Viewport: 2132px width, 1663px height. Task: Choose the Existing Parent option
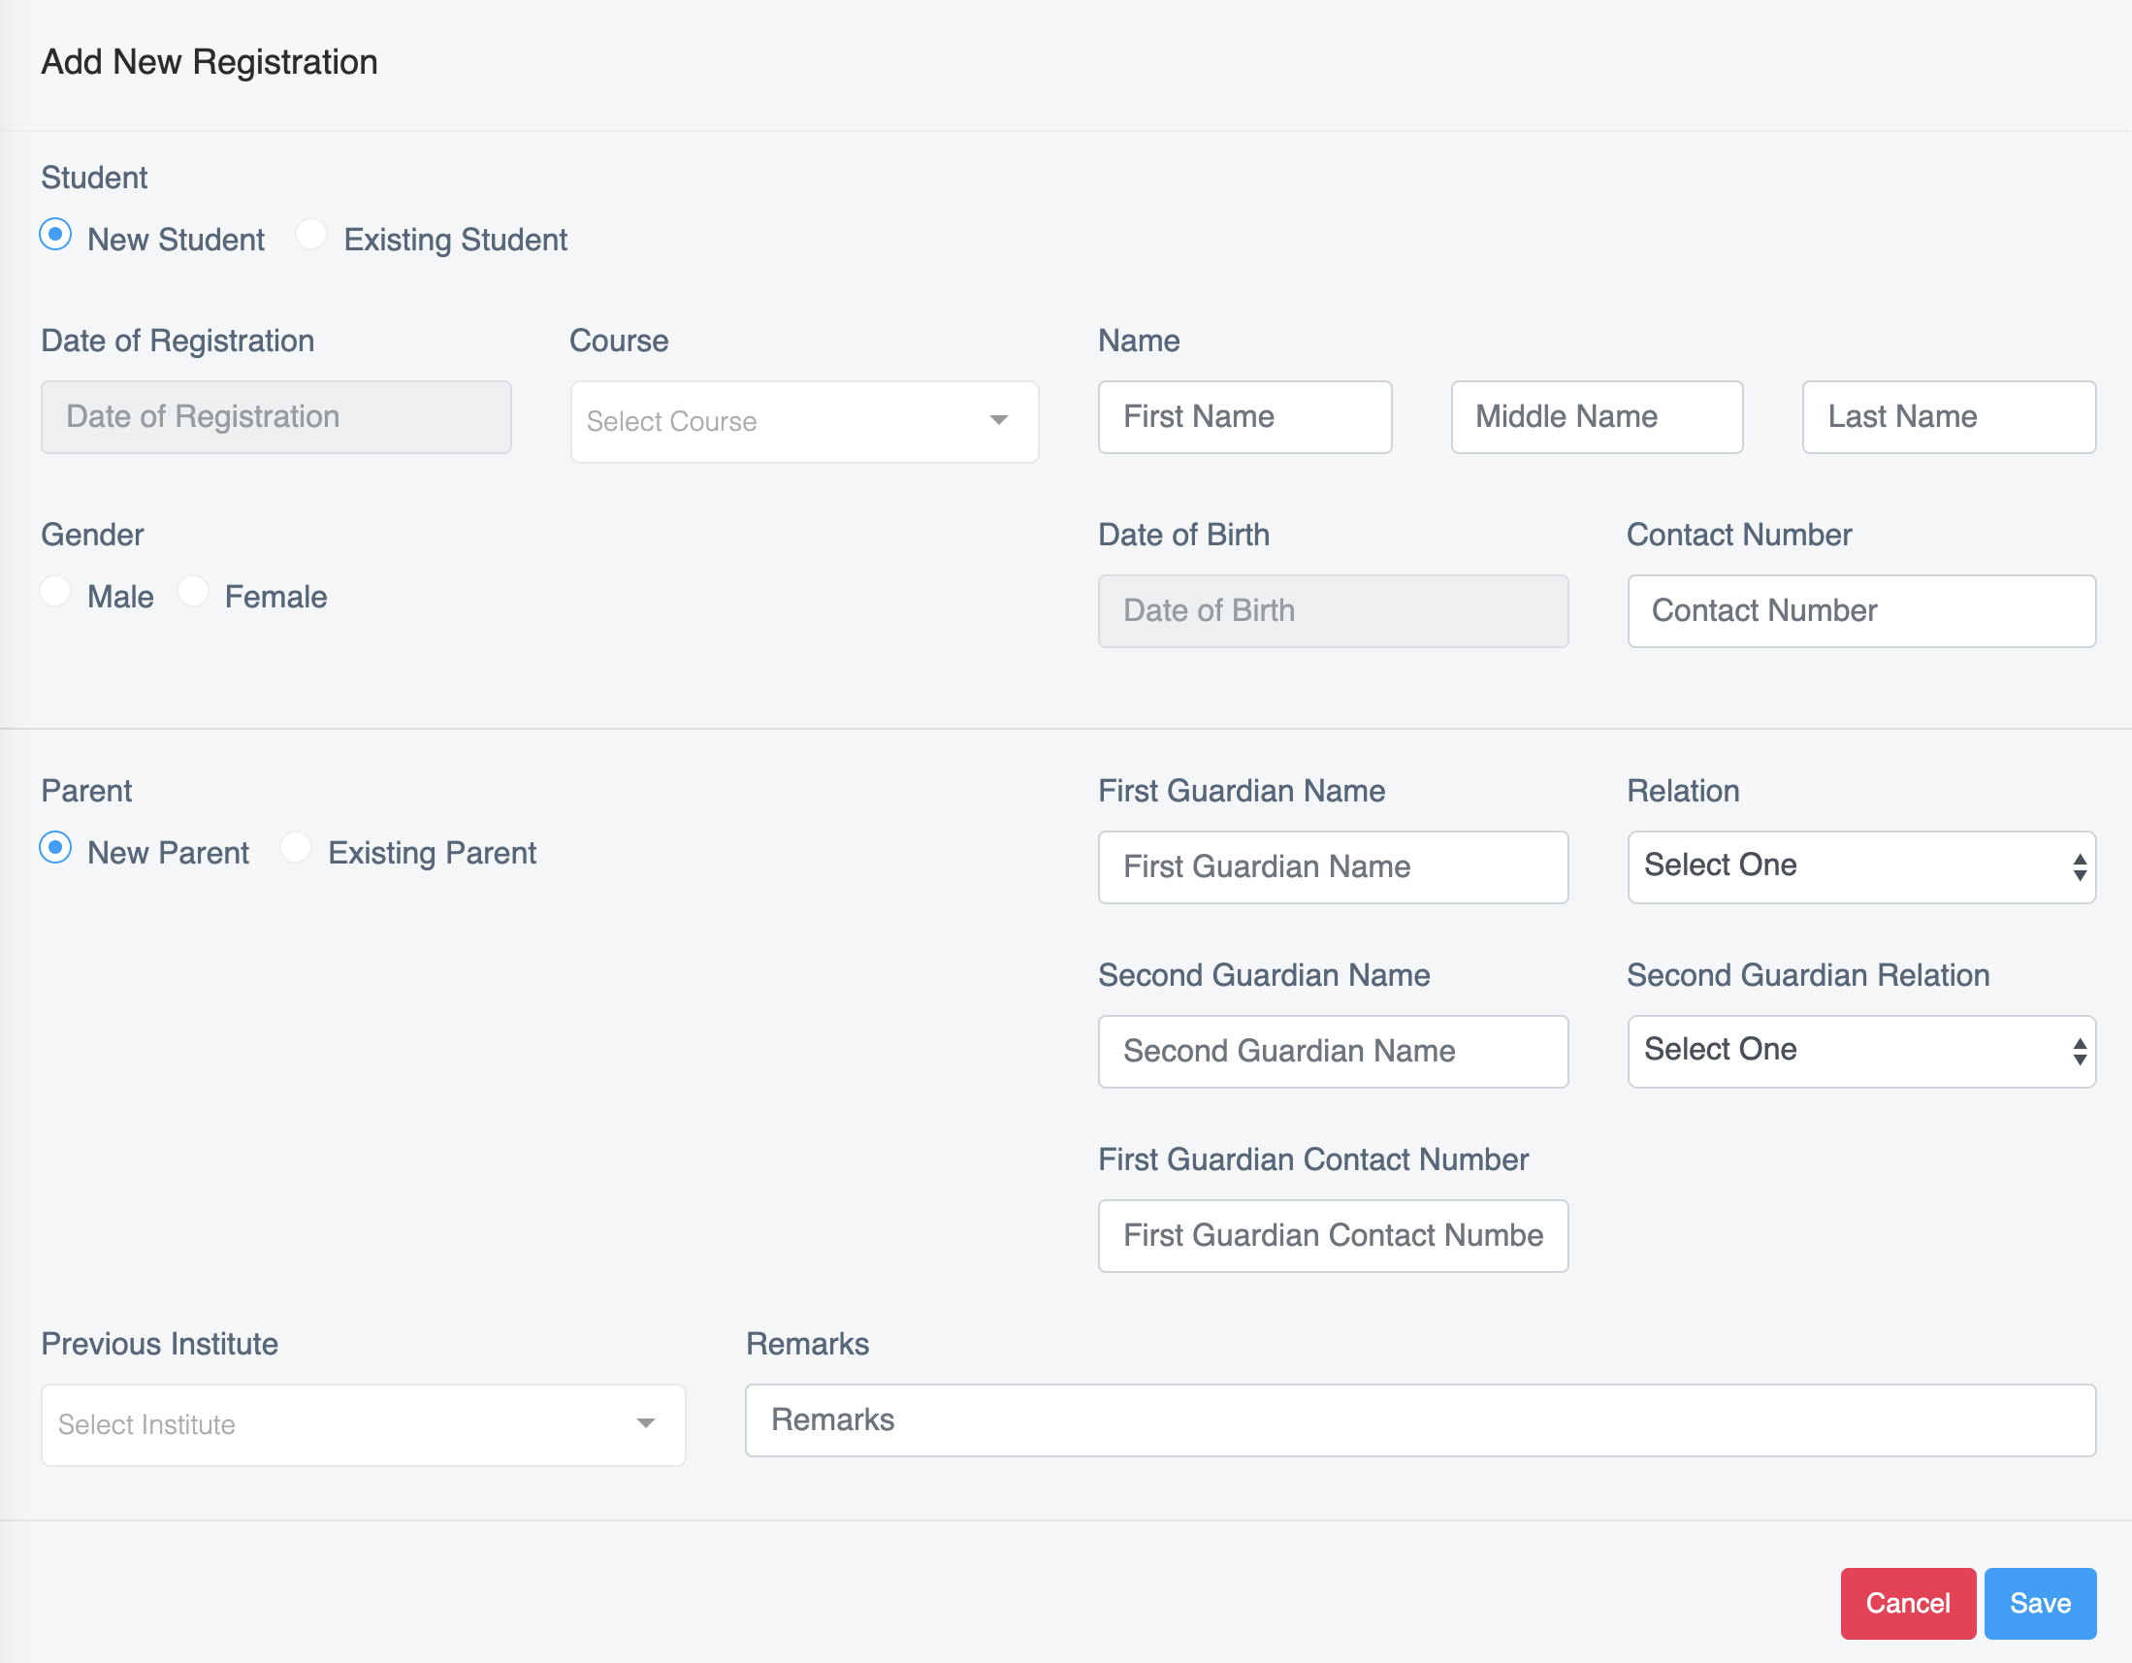pos(296,848)
